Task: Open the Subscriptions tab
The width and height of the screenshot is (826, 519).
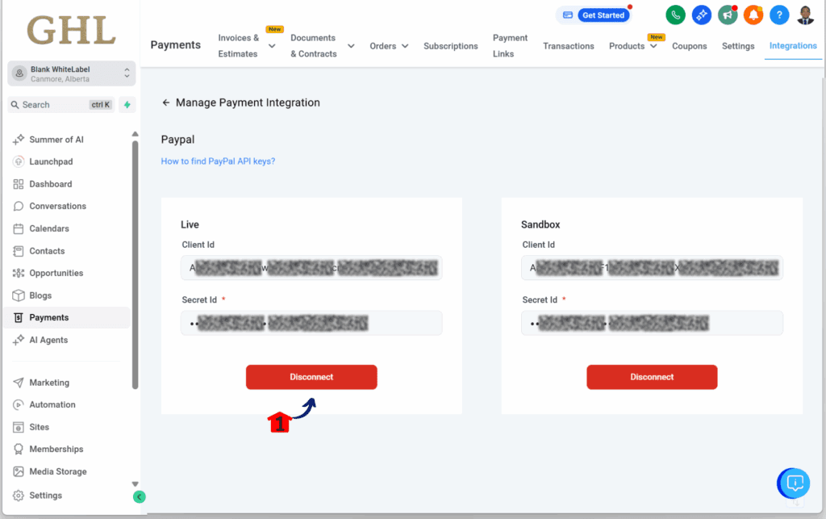Action: (450, 46)
